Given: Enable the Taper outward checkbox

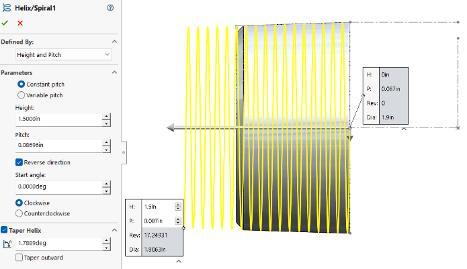Looking at the screenshot, I should 19,257.
